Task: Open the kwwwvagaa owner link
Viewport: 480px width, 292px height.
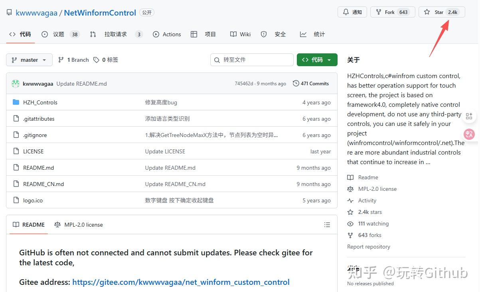Action: pos(36,13)
